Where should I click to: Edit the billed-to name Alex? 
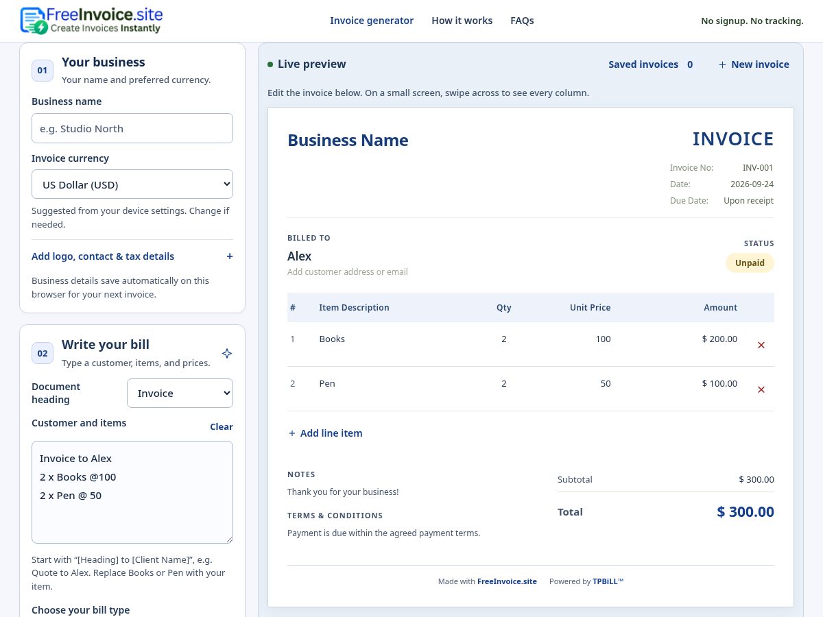[299, 256]
